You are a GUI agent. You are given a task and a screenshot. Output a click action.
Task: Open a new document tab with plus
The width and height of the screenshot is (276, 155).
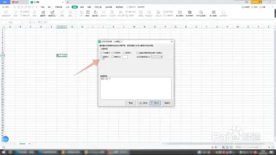pyautogui.click(x=68, y=2)
